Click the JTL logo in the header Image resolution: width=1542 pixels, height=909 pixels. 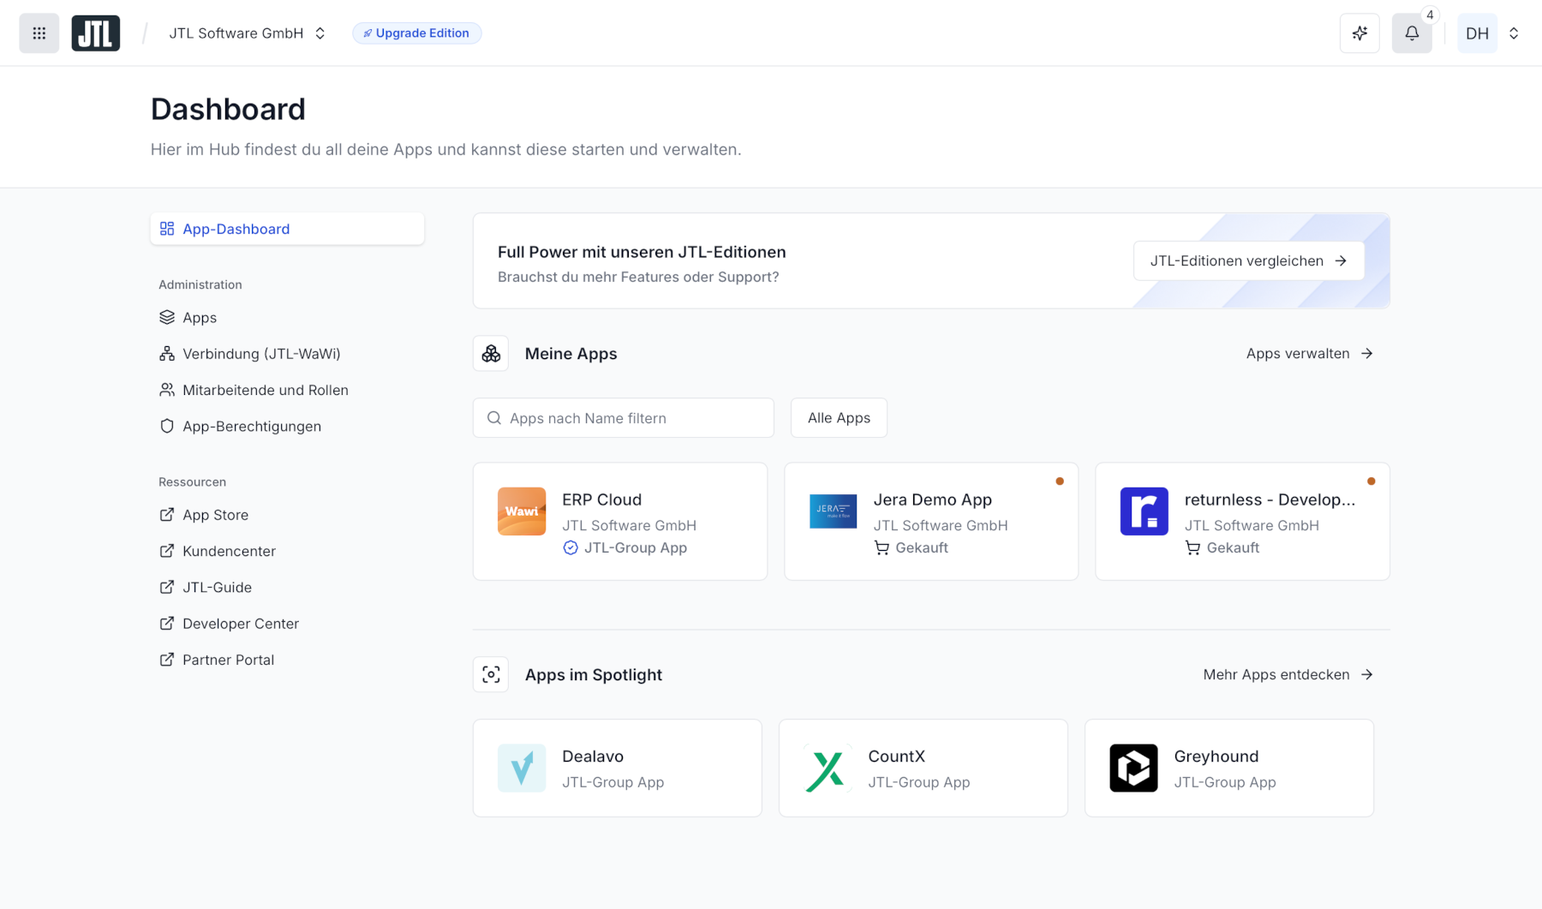pyautogui.click(x=95, y=33)
